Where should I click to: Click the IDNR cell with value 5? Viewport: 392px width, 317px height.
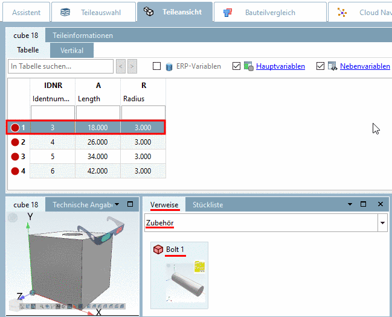[53, 157]
